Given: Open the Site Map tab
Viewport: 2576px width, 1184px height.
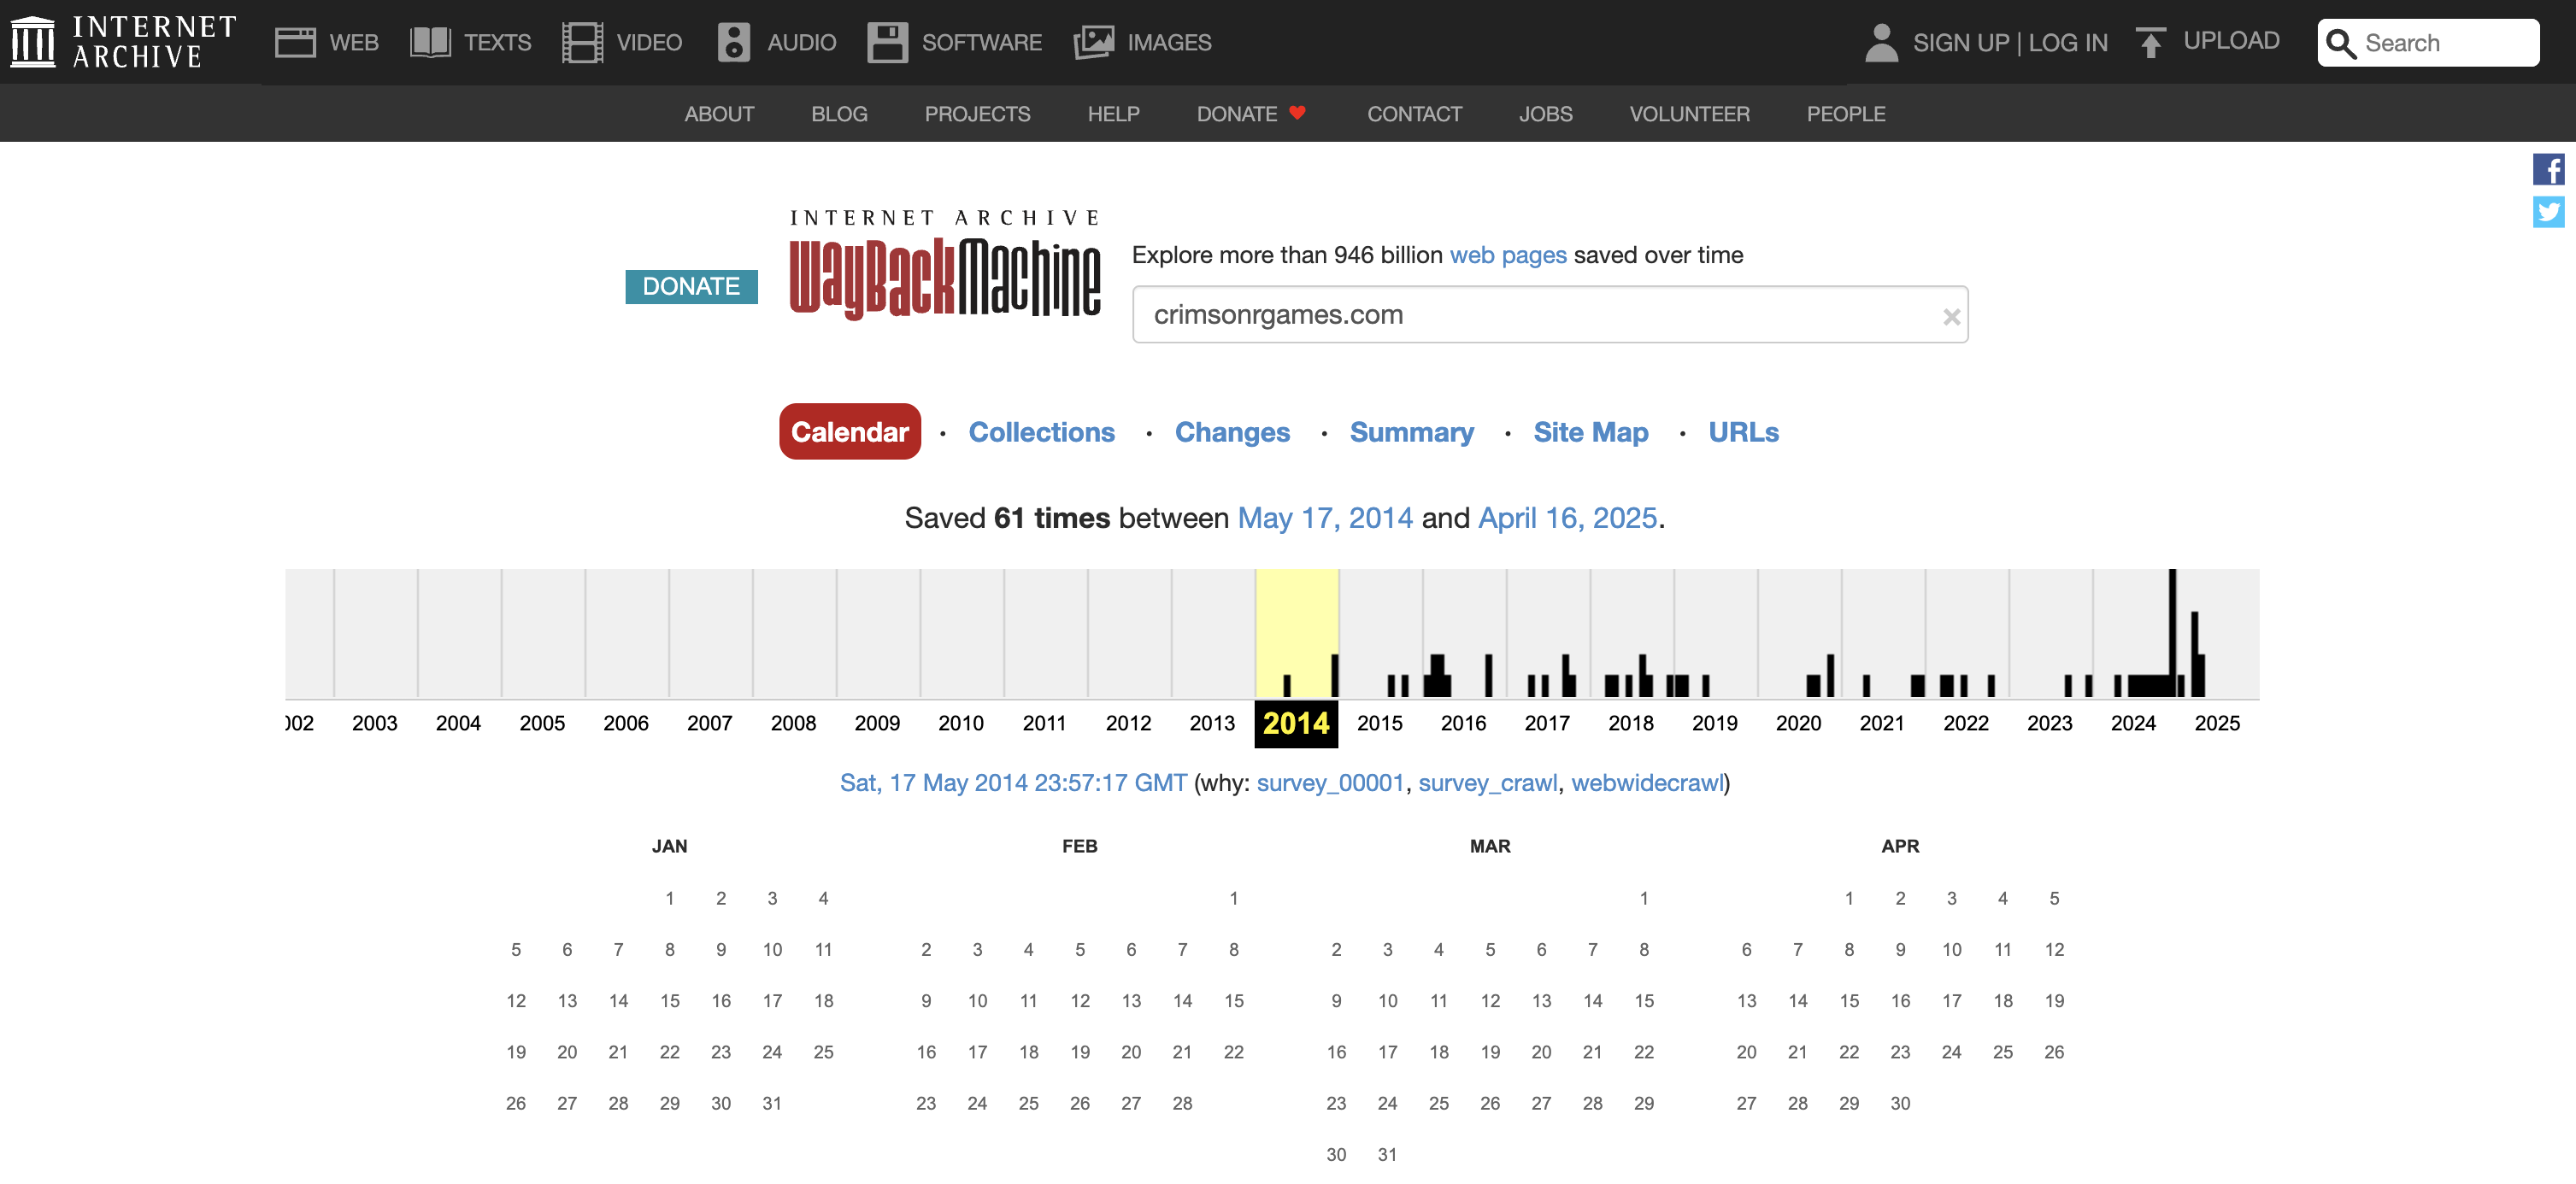Looking at the screenshot, I should (1590, 431).
